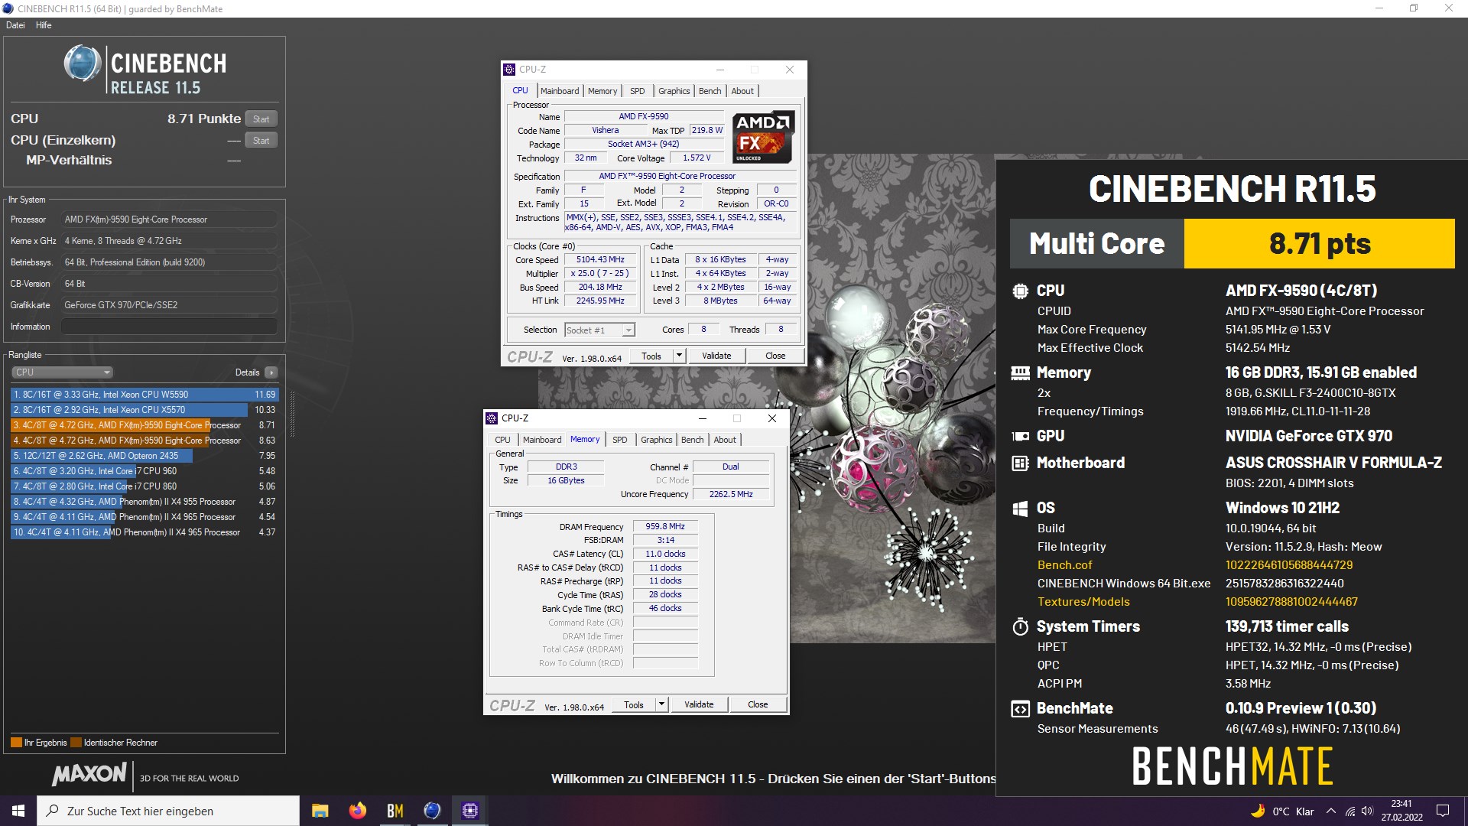Click Validate in upper CPU-Z window
Screen dimensions: 1468x826
click(x=716, y=356)
